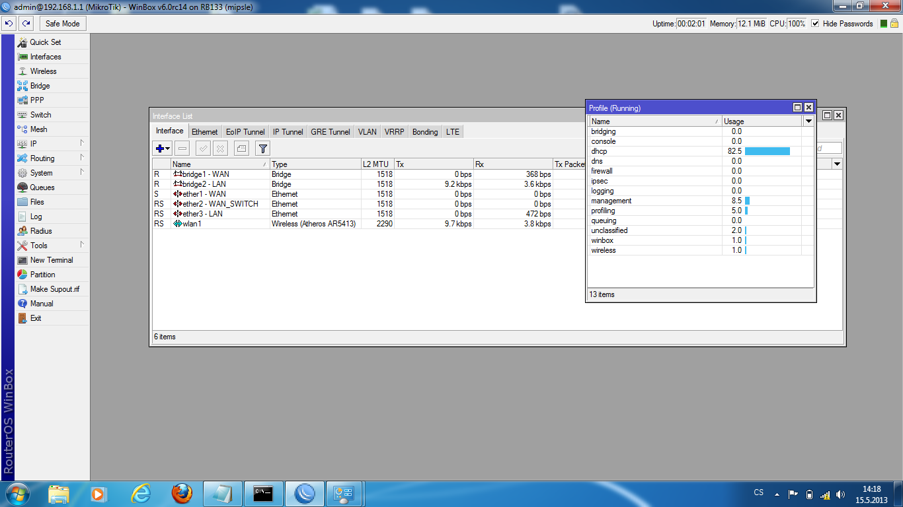Click Make Supout.rif in the sidebar

tap(52, 289)
